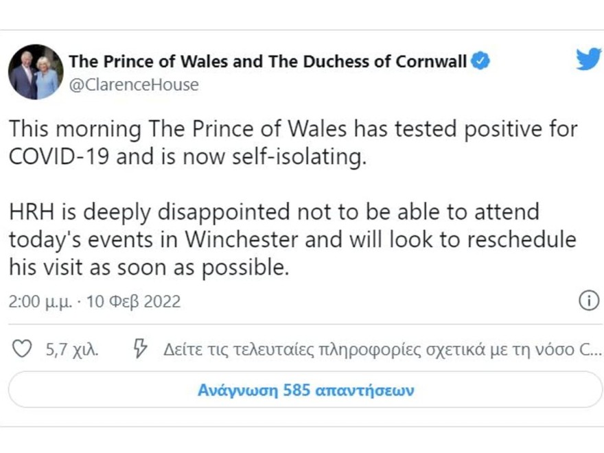Open the 2:00 μ.μ. timestamp
This screenshot has width=604, height=453.
40,301
